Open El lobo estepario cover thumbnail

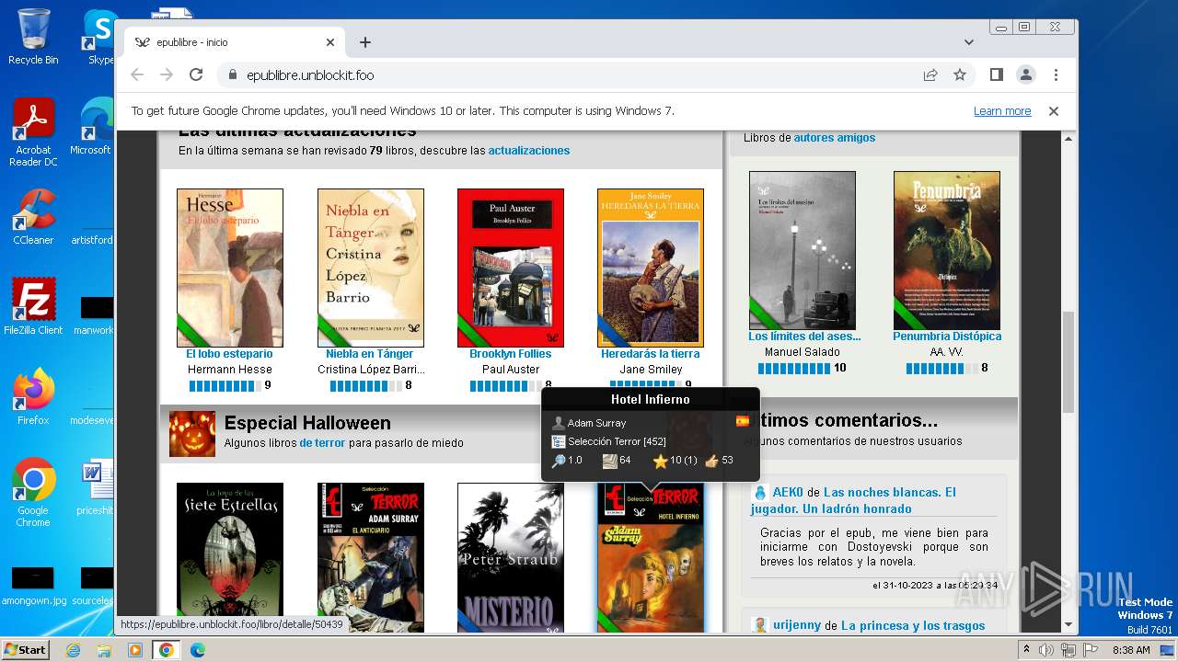(230, 268)
